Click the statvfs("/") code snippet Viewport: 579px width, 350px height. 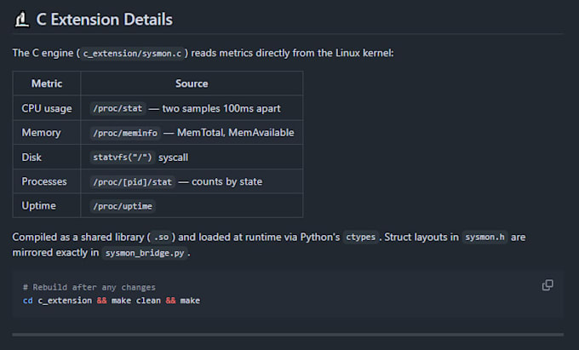click(x=123, y=158)
